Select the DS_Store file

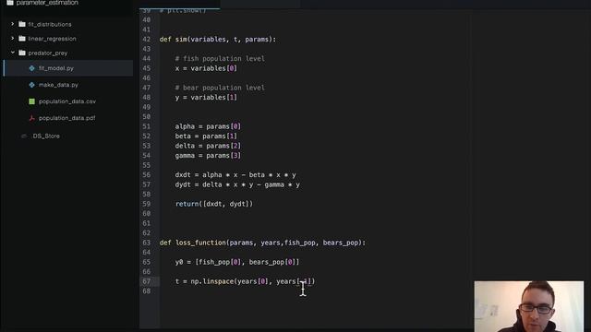click(x=46, y=136)
